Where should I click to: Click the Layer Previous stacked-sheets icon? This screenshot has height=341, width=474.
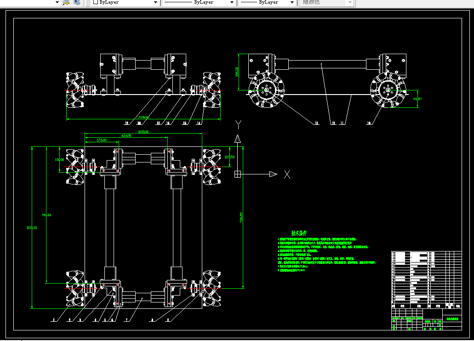coord(77,2)
